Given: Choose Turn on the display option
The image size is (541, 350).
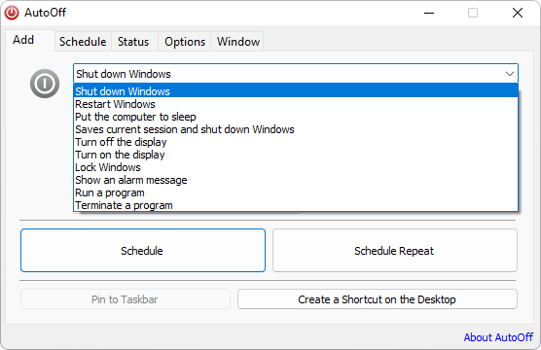Looking at the screenshot, I should tap(296, 155).
